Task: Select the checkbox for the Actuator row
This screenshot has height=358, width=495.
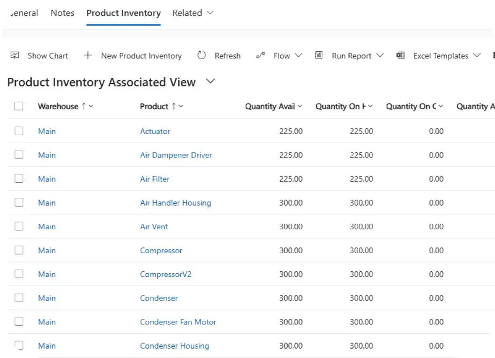Action: 19,131
